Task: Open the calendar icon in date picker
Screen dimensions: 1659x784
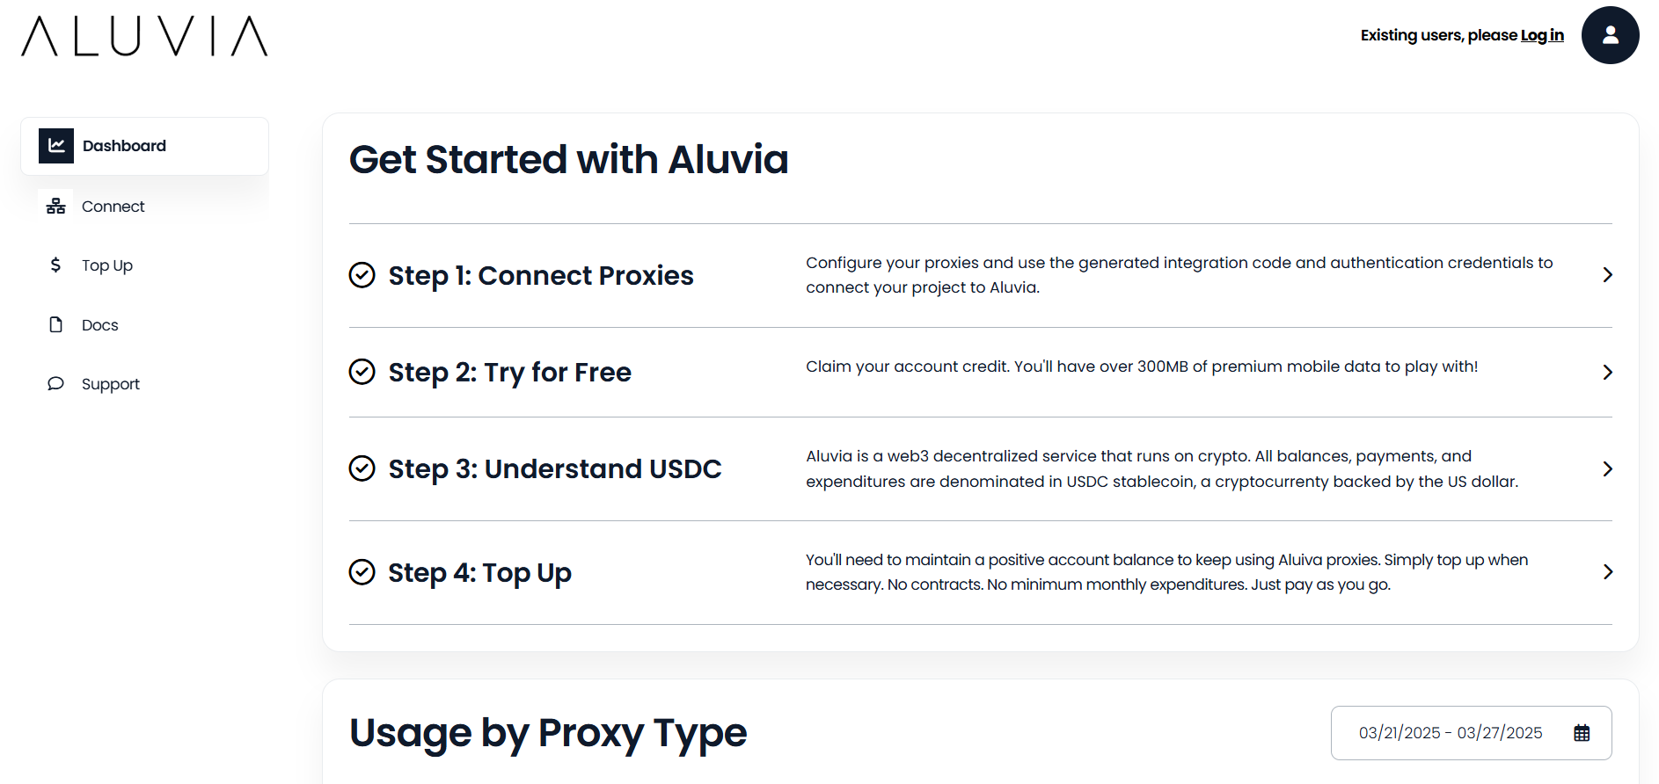Action: pos(1582,733)
